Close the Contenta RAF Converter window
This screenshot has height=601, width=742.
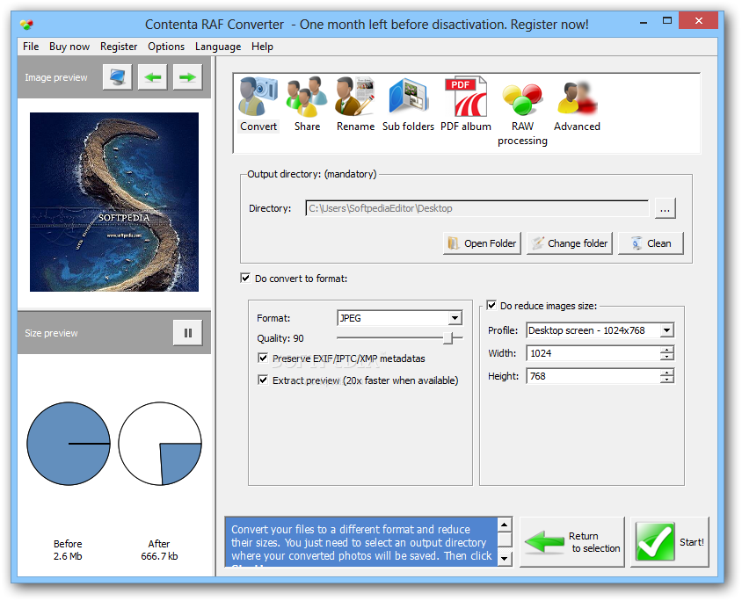(698, 21)
